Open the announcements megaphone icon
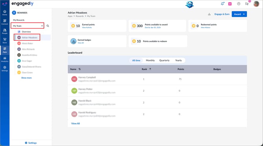The width and height of the screenshot is (263, 146). 247,4
